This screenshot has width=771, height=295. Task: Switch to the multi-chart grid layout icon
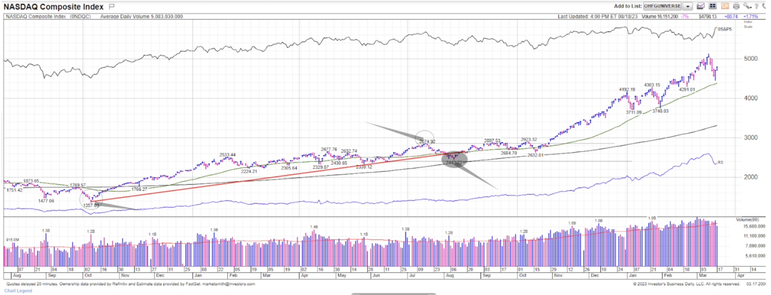712,6
